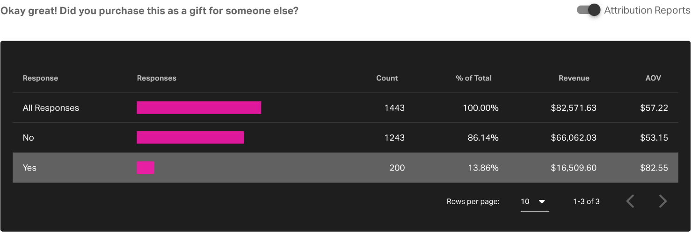The height and width of the screenshot is (235, 691).
Task: Sort by the Count column header
Action: (x=387, y=78)
